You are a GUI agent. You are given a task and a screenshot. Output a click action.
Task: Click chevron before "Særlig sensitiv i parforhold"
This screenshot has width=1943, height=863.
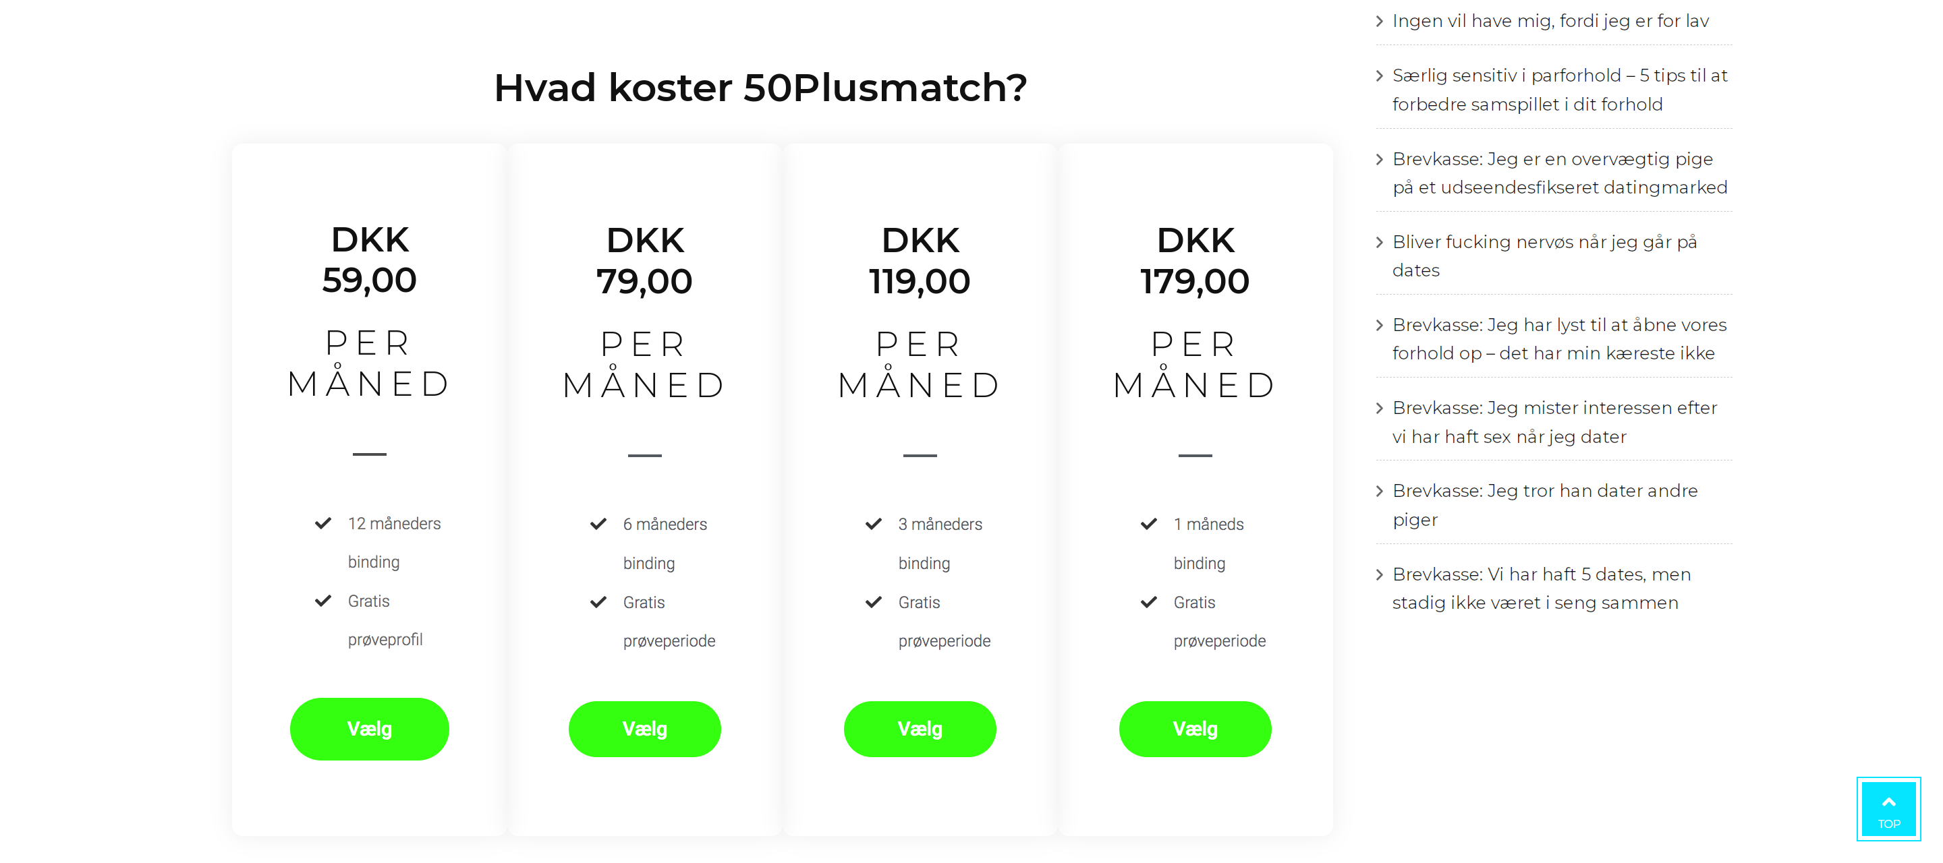(1380, 76)
